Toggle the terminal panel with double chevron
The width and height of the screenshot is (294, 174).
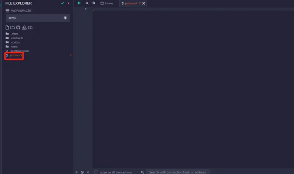click(77, 172)
